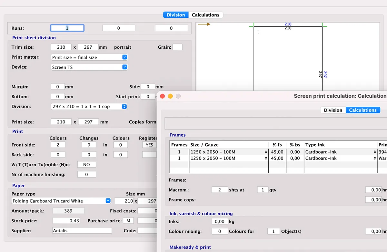This screenshot has height=252, width=387.
Task: Click the Purchase price unit M field
Action: [128, 221]
